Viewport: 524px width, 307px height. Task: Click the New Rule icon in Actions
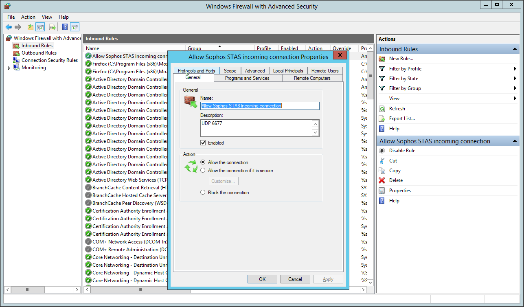[382, 59]
